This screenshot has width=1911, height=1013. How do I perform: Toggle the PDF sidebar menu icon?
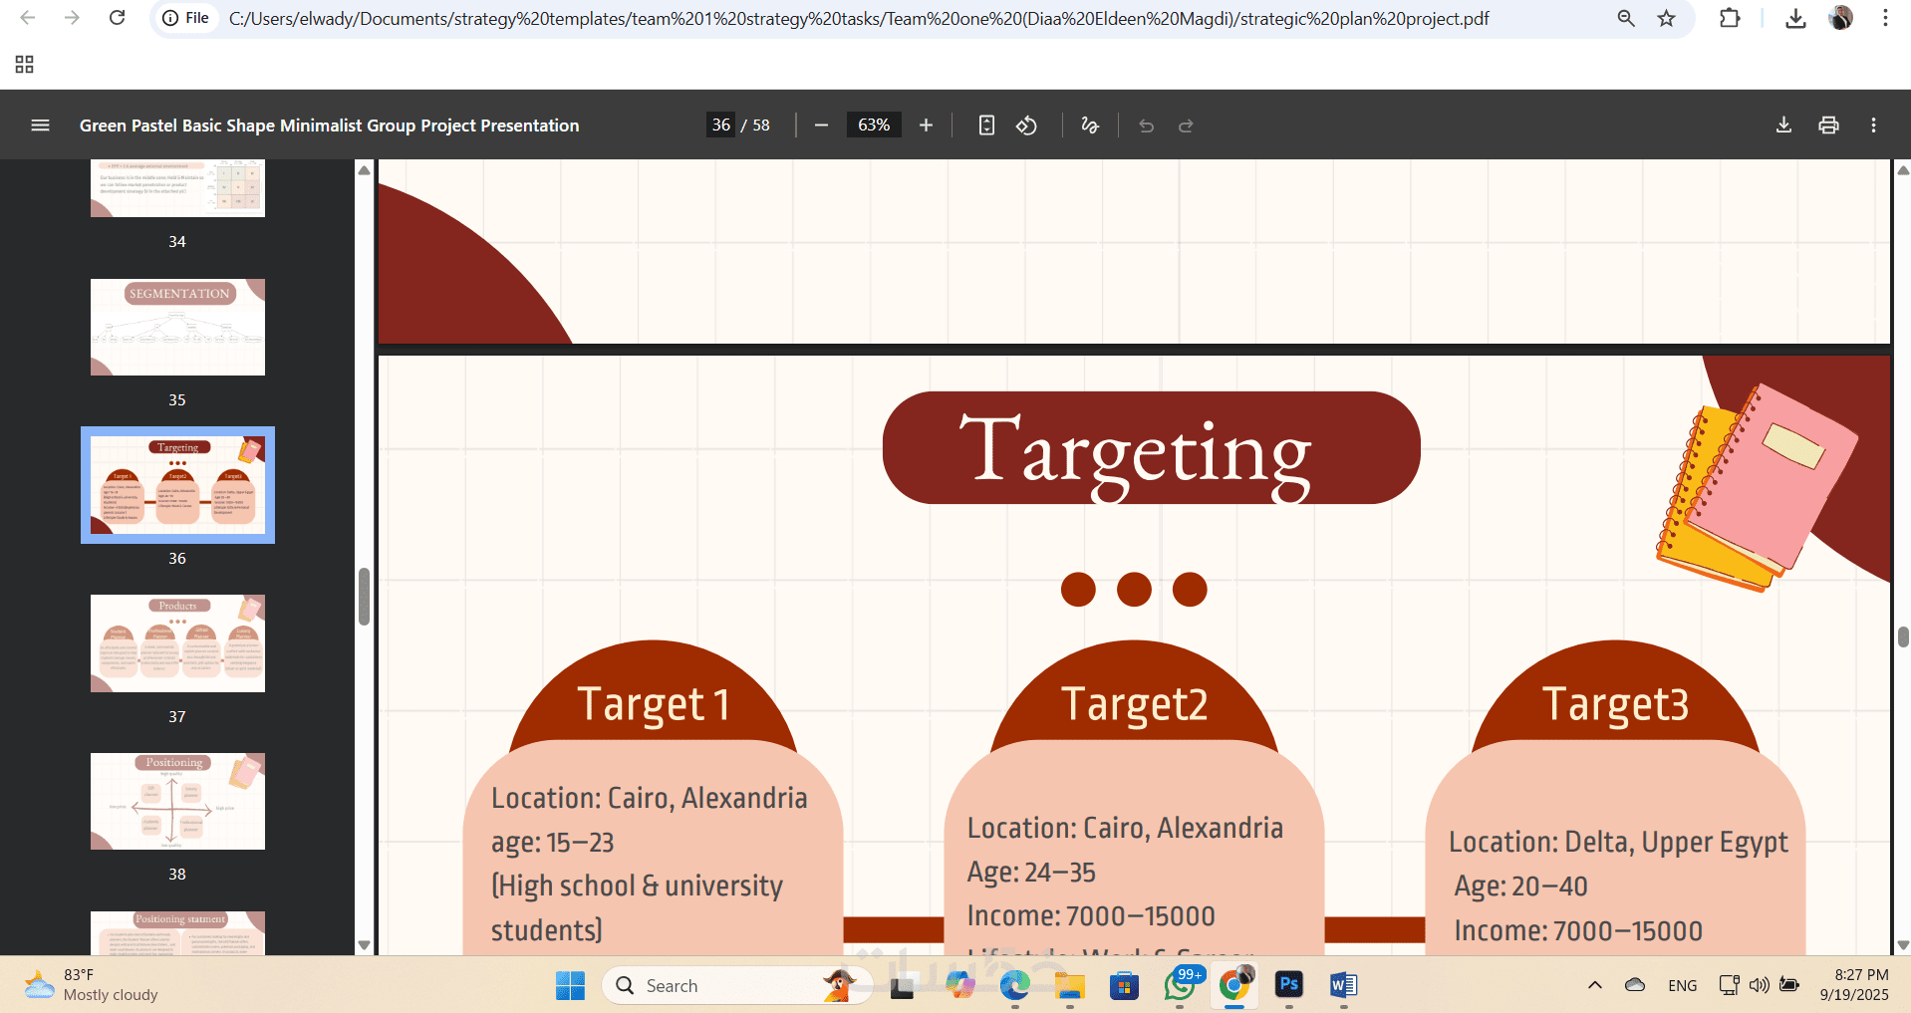point(40,126)
